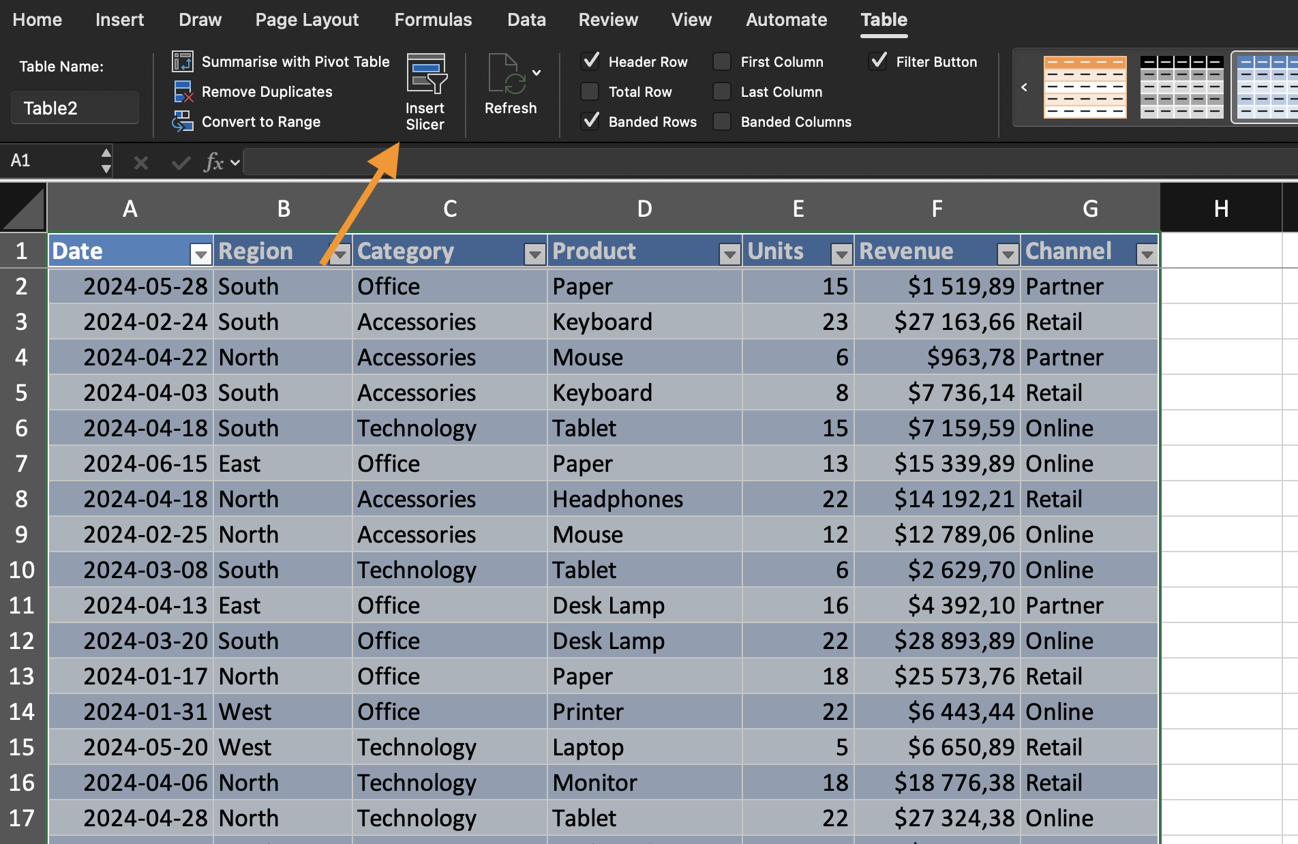
Task: Turn off the Filter Button checkbox
Action: 878,61
